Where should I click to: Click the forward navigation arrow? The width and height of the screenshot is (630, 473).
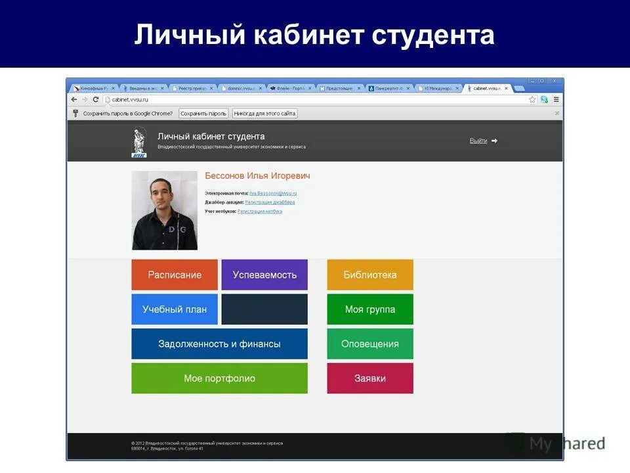pos(85,99)
